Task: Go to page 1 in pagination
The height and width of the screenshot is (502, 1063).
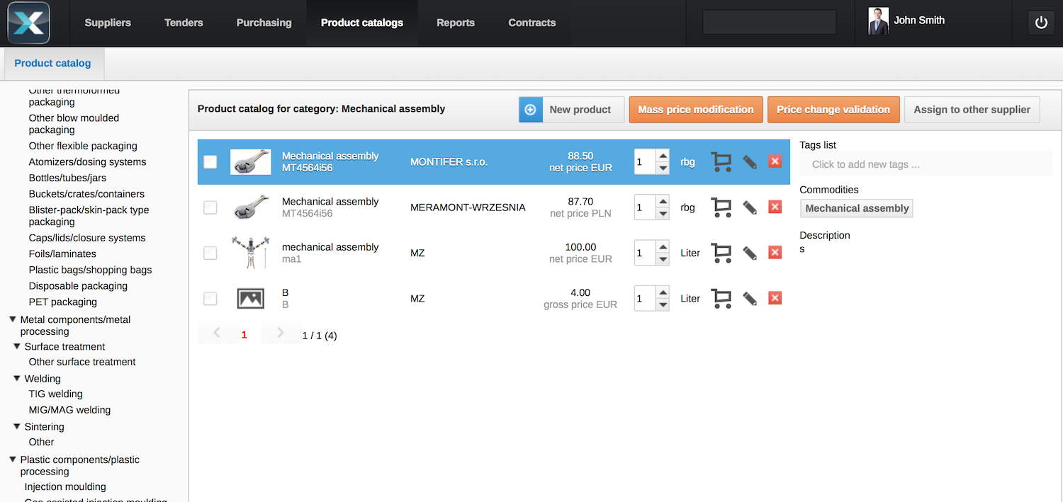Action: 244,335
